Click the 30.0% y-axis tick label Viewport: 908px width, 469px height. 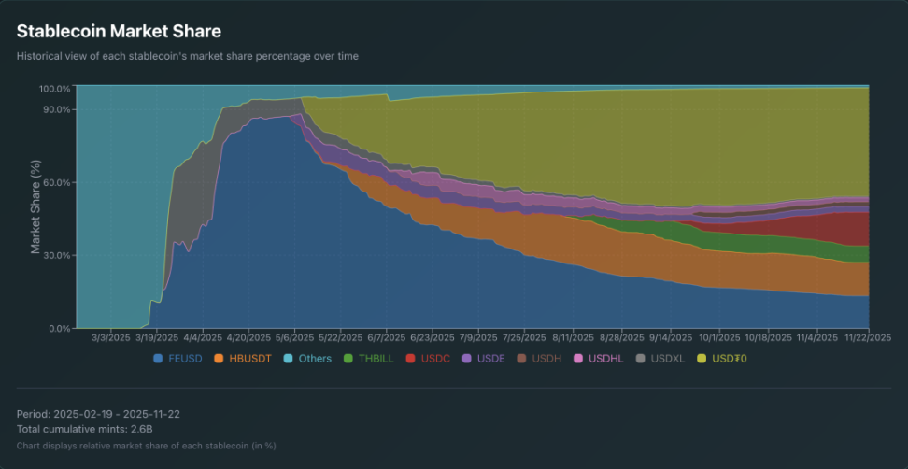[55, 255]
